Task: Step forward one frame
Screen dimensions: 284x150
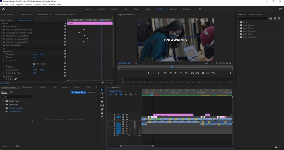Action: 181,73
